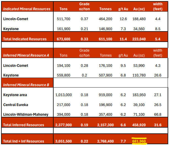Viewport: 169px width, 145px height.
Task: Click the Total Indicated Resources row label
Action: (25, 39)
